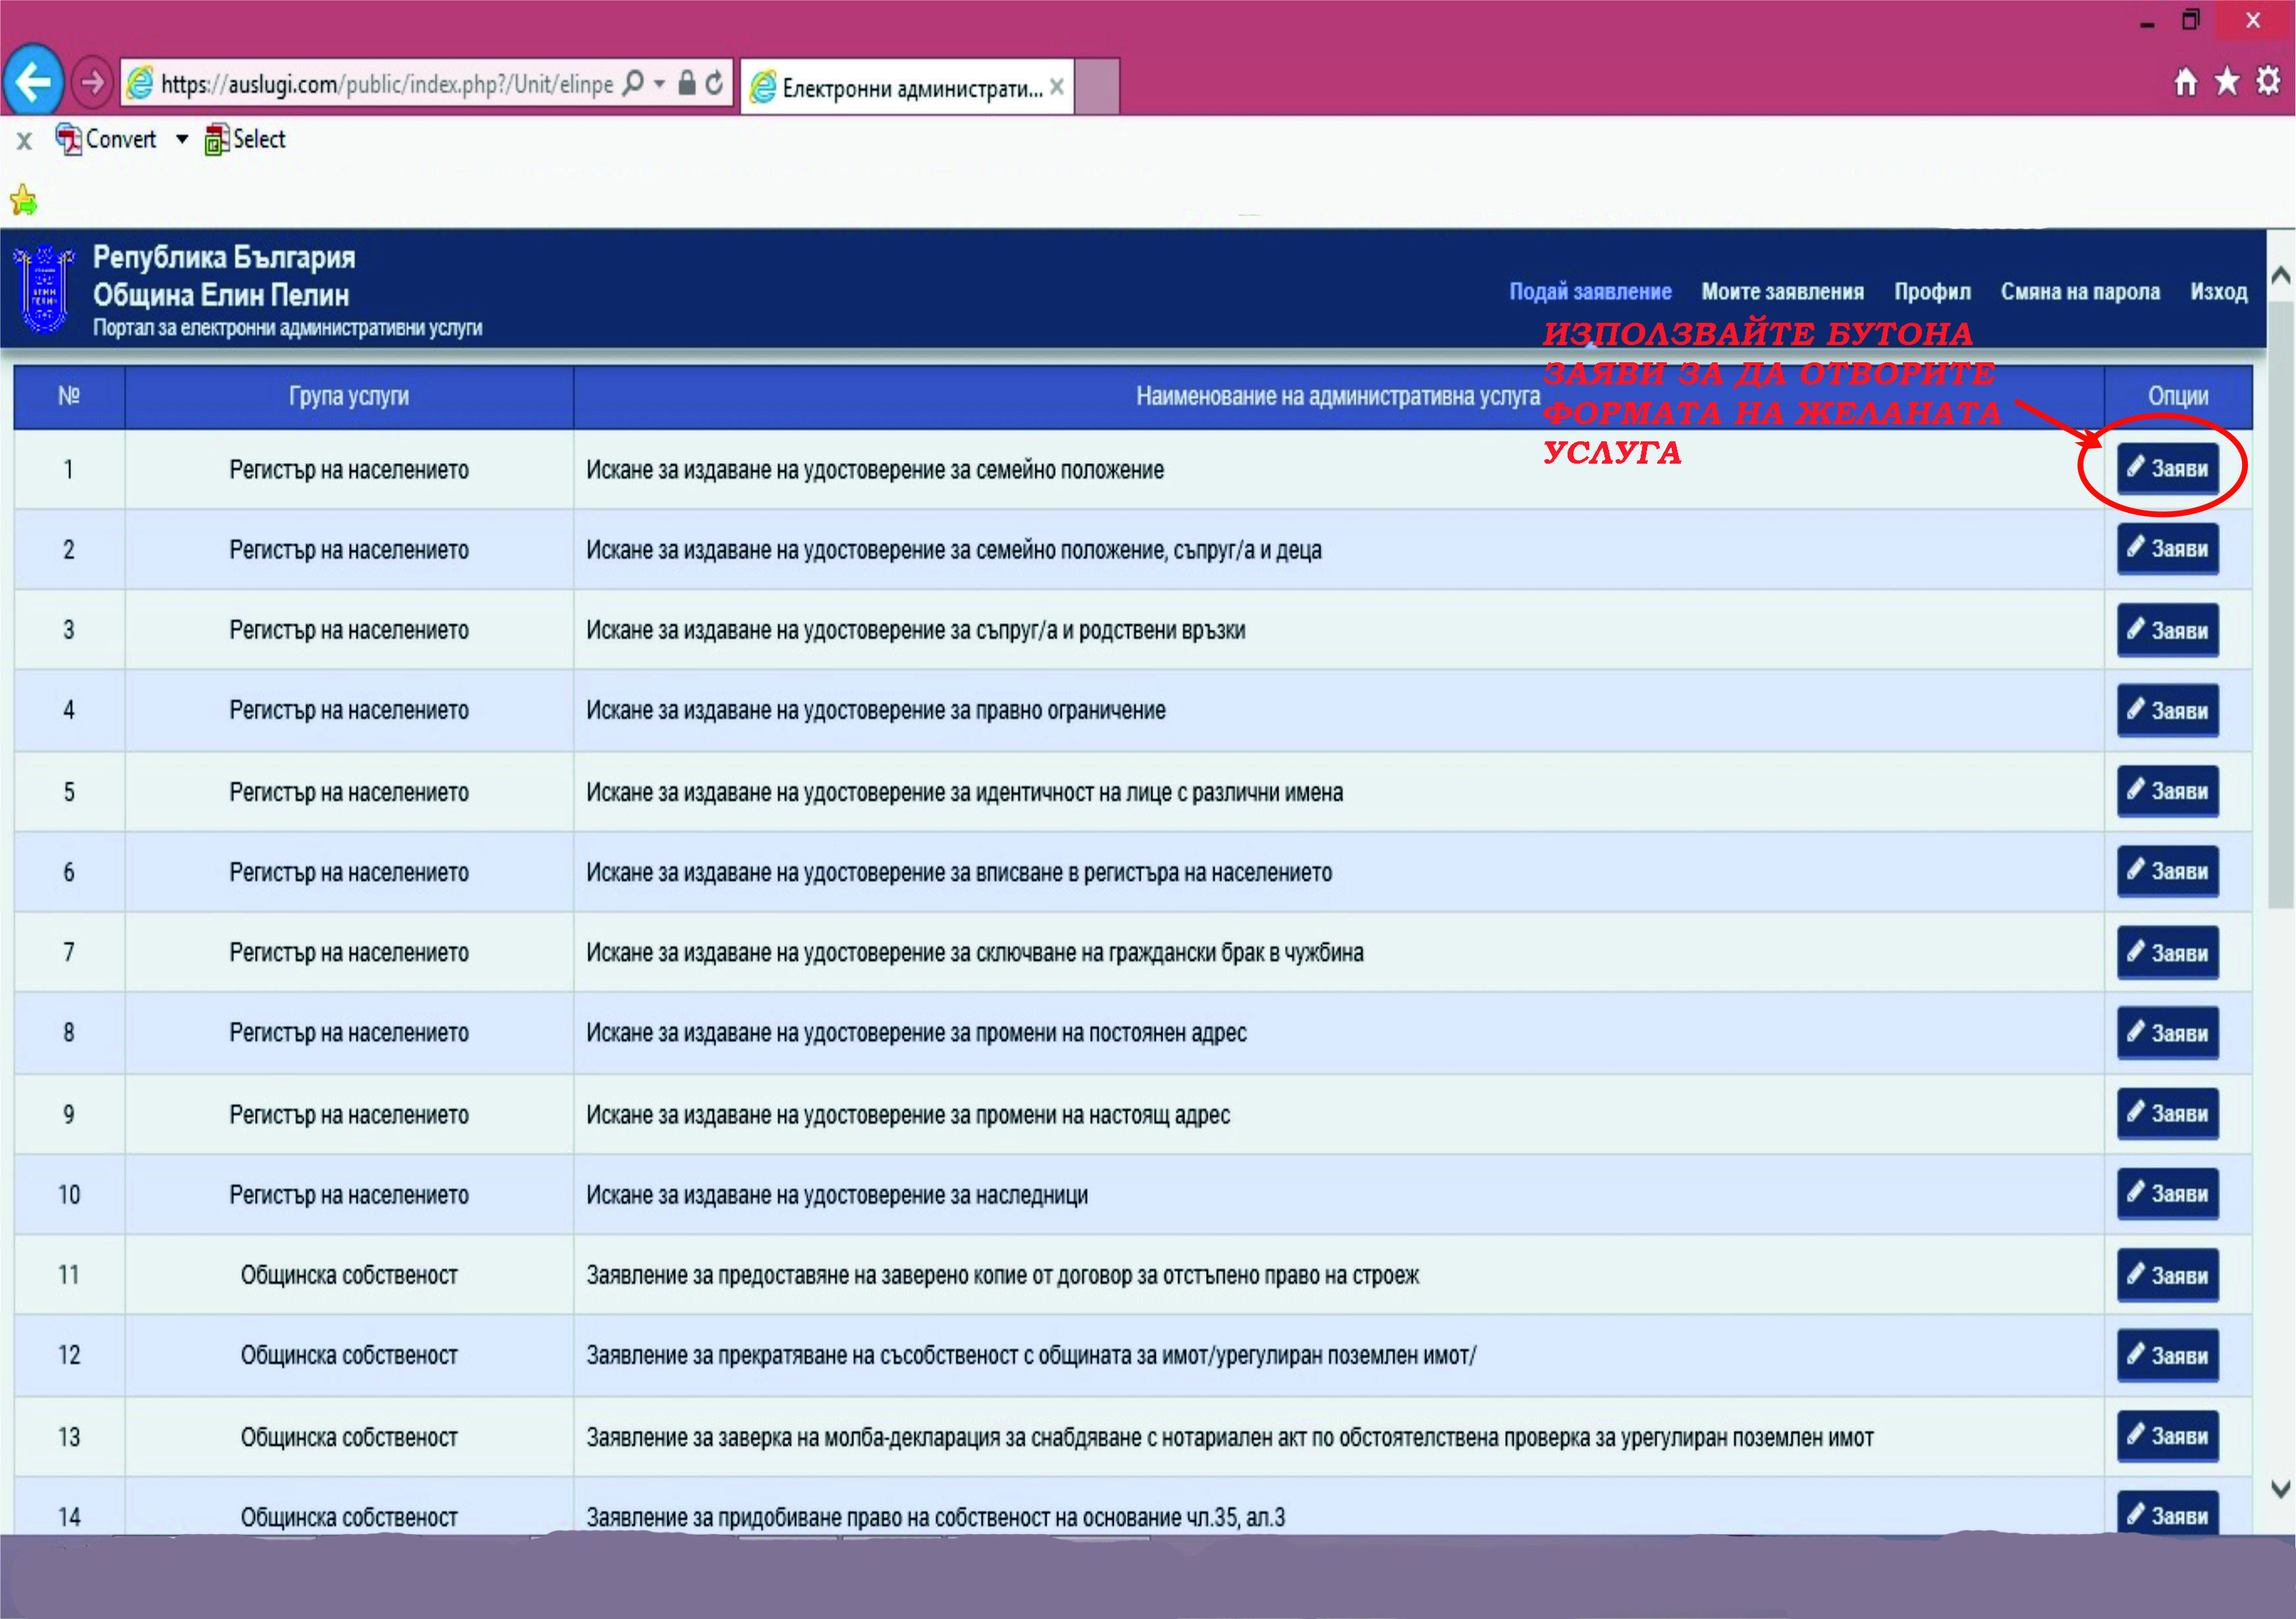Open the Моите заявления menu item
Viewport: 2296px width, 1619px height.
1782,292
